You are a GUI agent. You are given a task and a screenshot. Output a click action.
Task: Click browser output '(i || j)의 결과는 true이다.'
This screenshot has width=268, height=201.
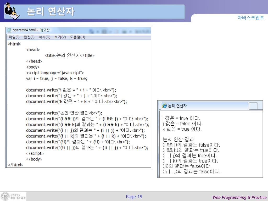tap(189, 155)
